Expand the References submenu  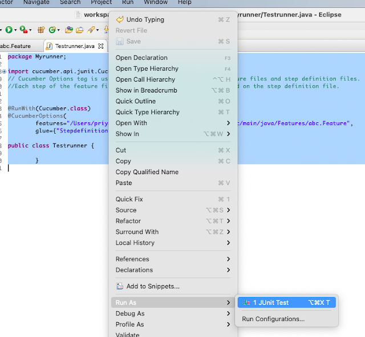point(173,259)
